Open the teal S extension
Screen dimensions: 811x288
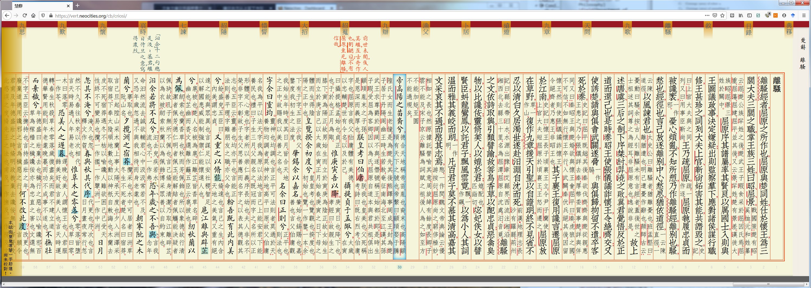(758, 15)
